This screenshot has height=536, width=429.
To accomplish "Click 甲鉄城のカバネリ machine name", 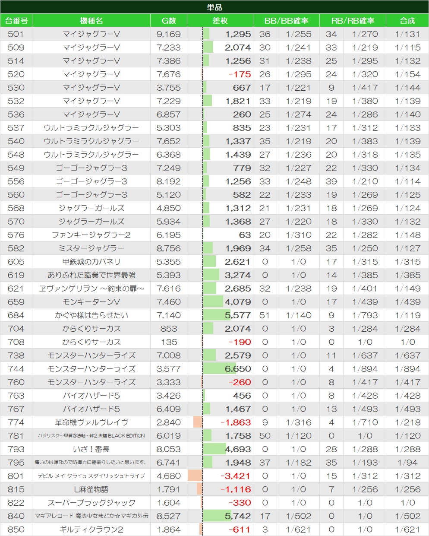I will click(x=91, y=262).
